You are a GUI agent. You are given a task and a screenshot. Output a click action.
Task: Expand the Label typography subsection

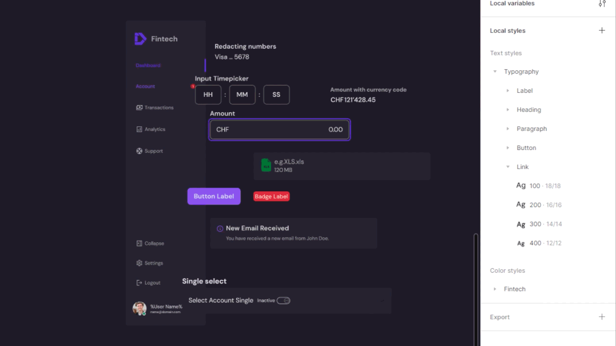pyautogui.click(x=508, y=90)
